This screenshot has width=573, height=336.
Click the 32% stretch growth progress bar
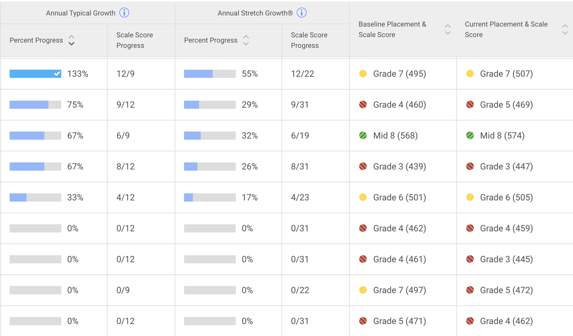pyautogui.click(x=210, y=136)
